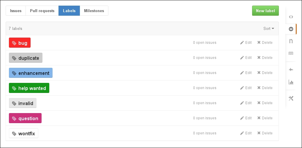Switch to the Issues tab
This screenshot has height=148, width=302.
(16, 11)
